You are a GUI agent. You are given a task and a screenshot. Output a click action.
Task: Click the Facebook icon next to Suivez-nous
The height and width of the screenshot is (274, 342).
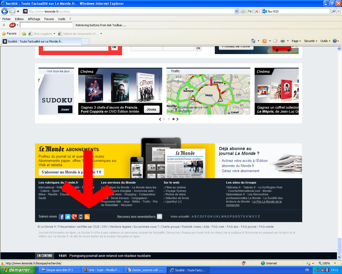[61, 217]
